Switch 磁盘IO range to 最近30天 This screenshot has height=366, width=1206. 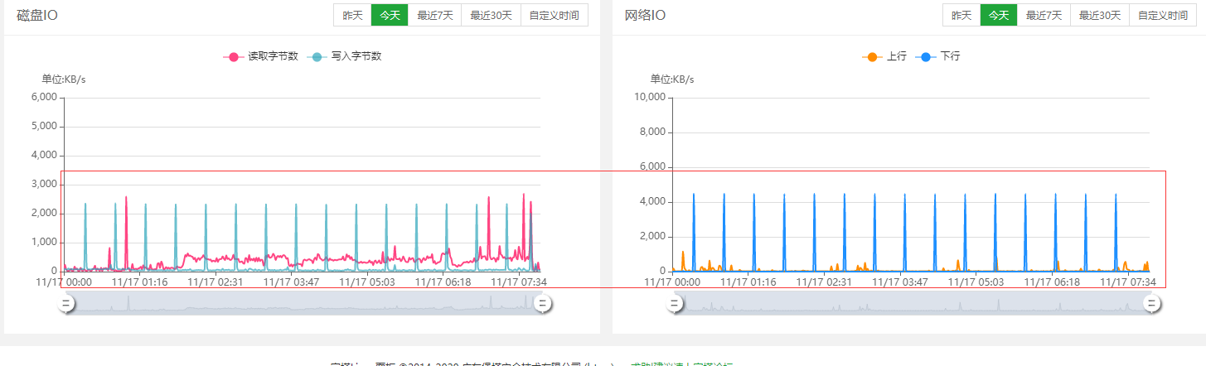pos(491,15)
